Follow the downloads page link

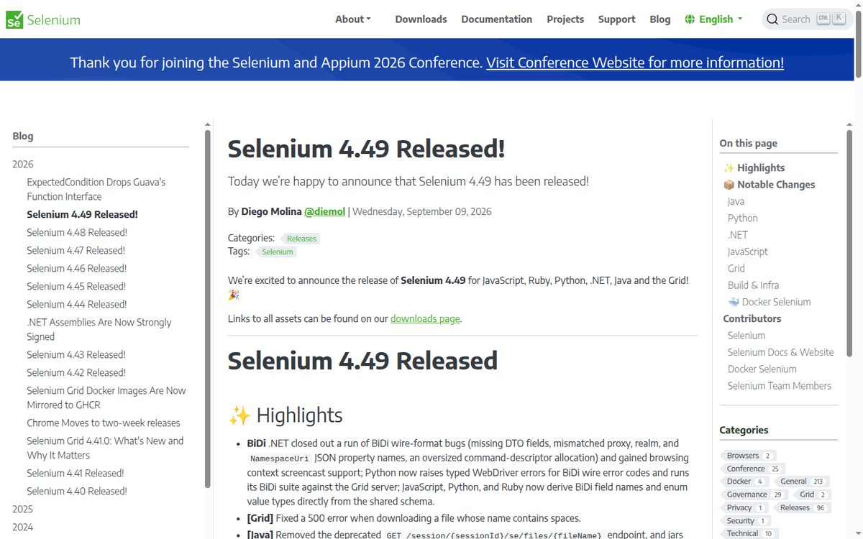425,318
